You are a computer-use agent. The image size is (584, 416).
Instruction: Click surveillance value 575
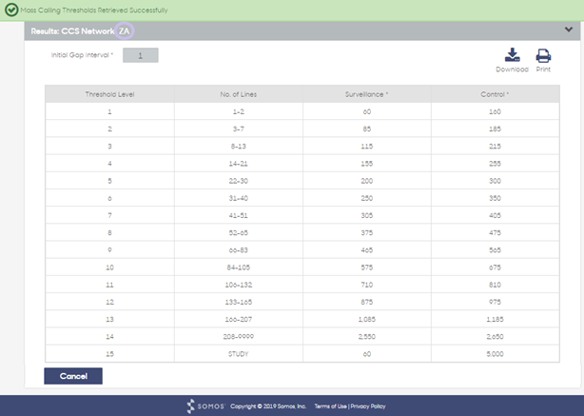367,267
